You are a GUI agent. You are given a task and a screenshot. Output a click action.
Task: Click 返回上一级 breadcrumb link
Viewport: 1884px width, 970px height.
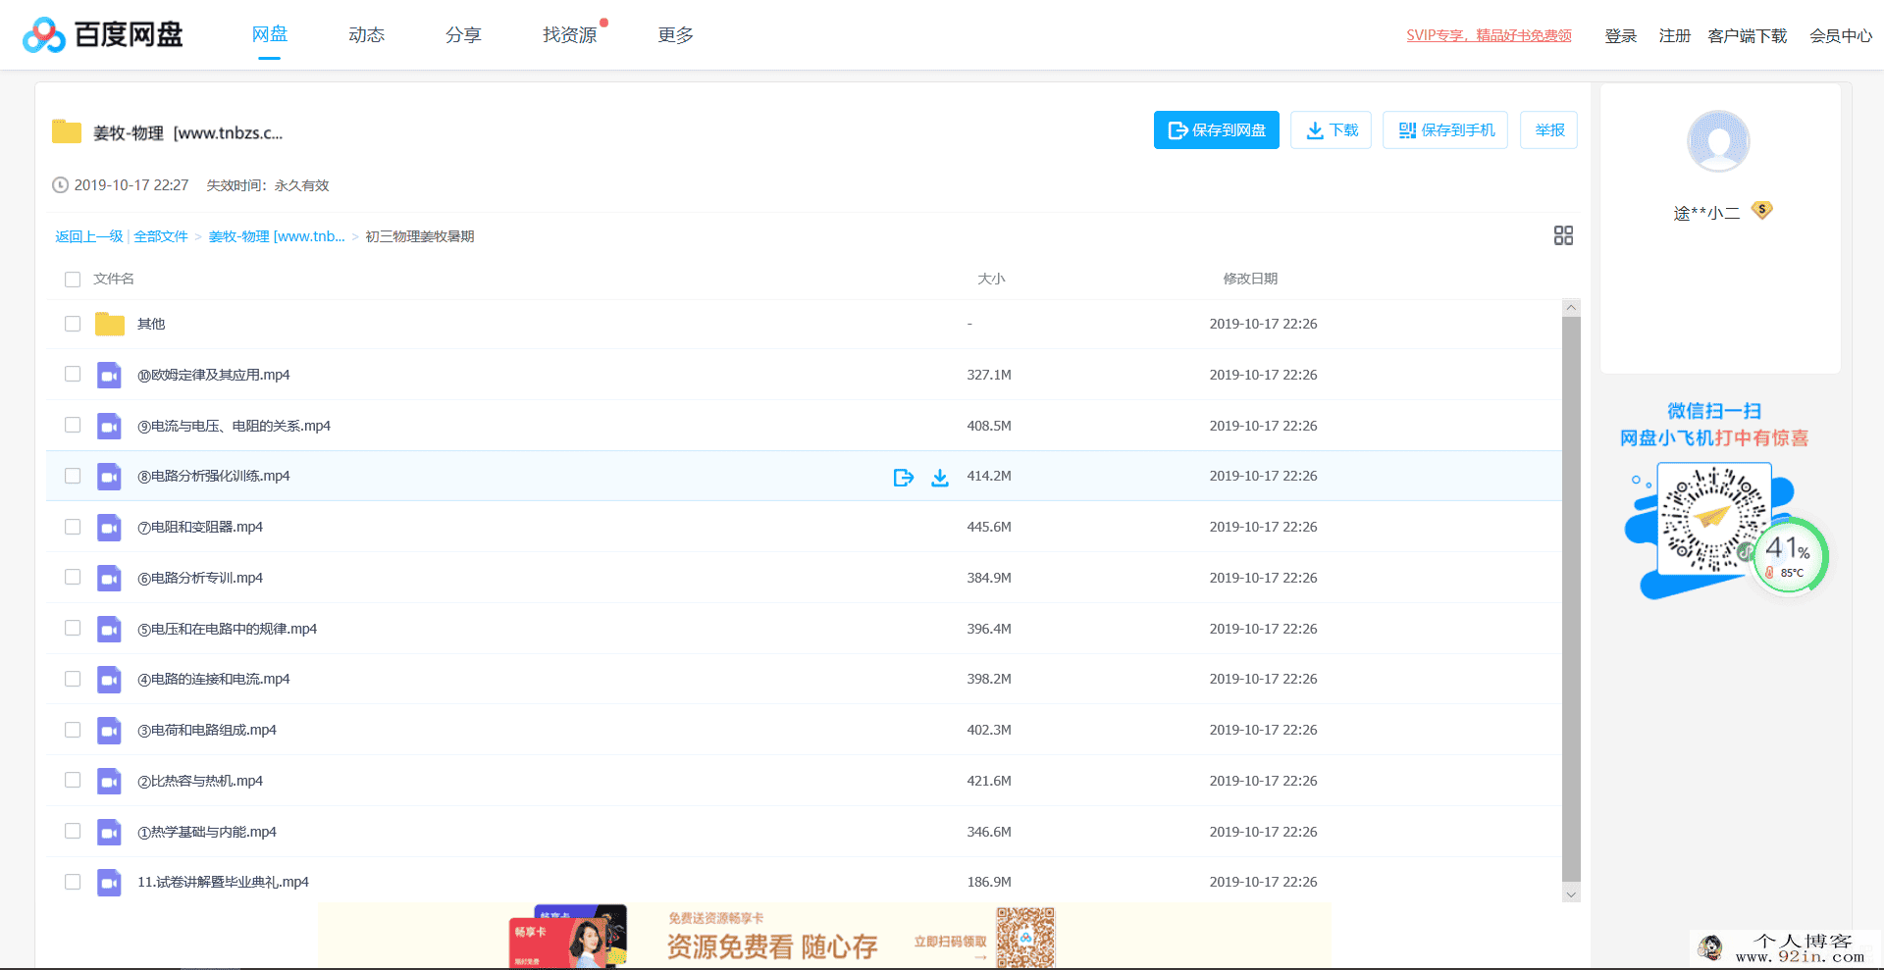tap(89, 236)
